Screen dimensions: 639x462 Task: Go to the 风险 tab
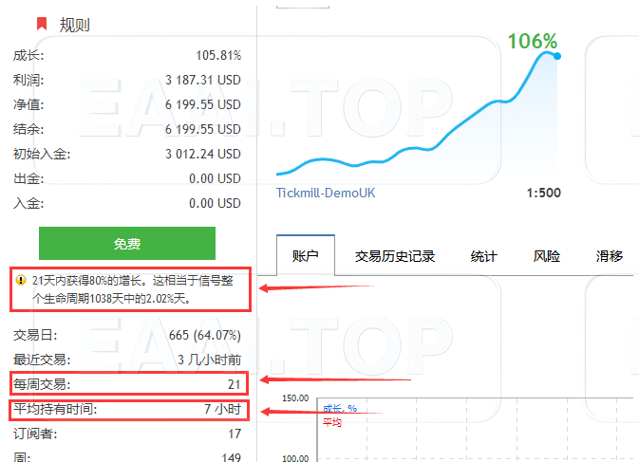[x=547, y=256]
